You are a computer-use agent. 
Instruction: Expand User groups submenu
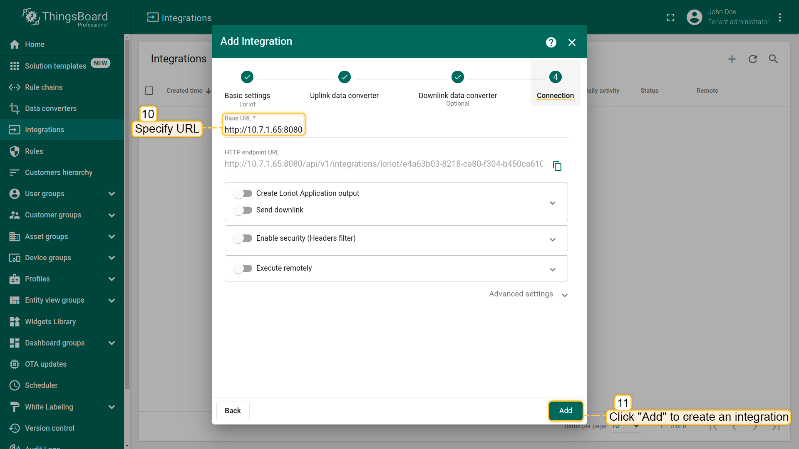112,194
